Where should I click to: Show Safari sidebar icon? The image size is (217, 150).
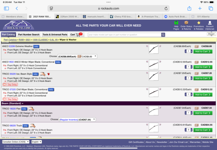6,9
